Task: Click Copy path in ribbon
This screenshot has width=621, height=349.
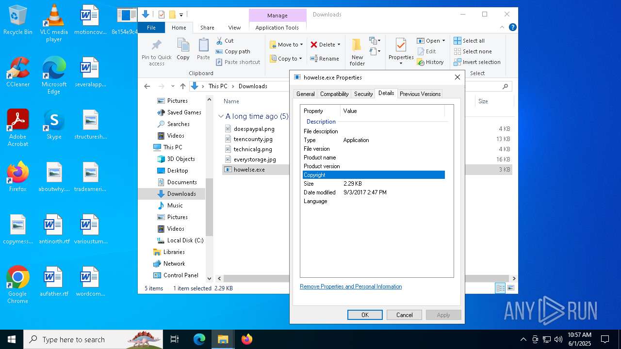Action: (233, 51)
